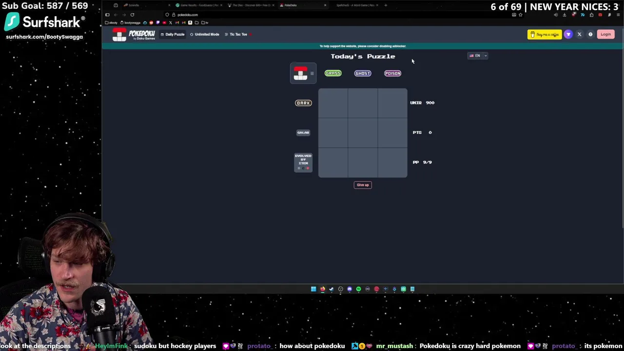Open the xBooty bookmarks folder

[x=111, y=22]
